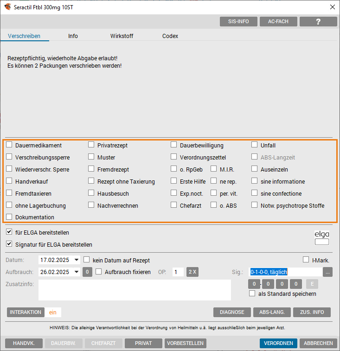Enable the per. vit. checkbox

(x=213, y=193)
